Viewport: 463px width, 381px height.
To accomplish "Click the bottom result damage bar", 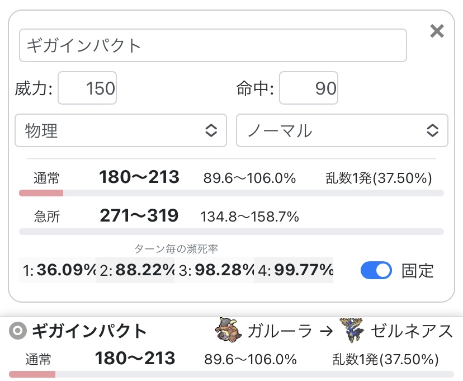I will coord(231,374).
